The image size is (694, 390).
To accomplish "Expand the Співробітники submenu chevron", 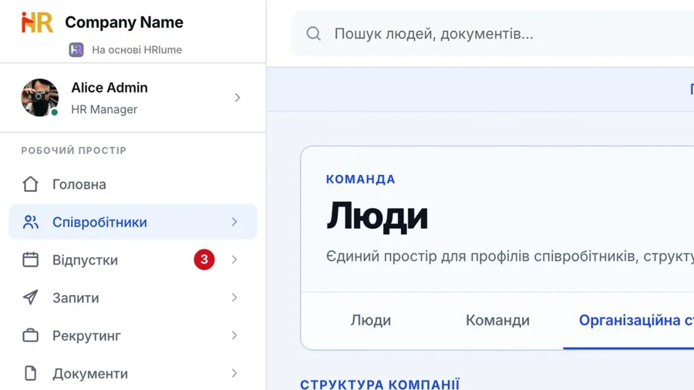I will click(x=234, y=222).
